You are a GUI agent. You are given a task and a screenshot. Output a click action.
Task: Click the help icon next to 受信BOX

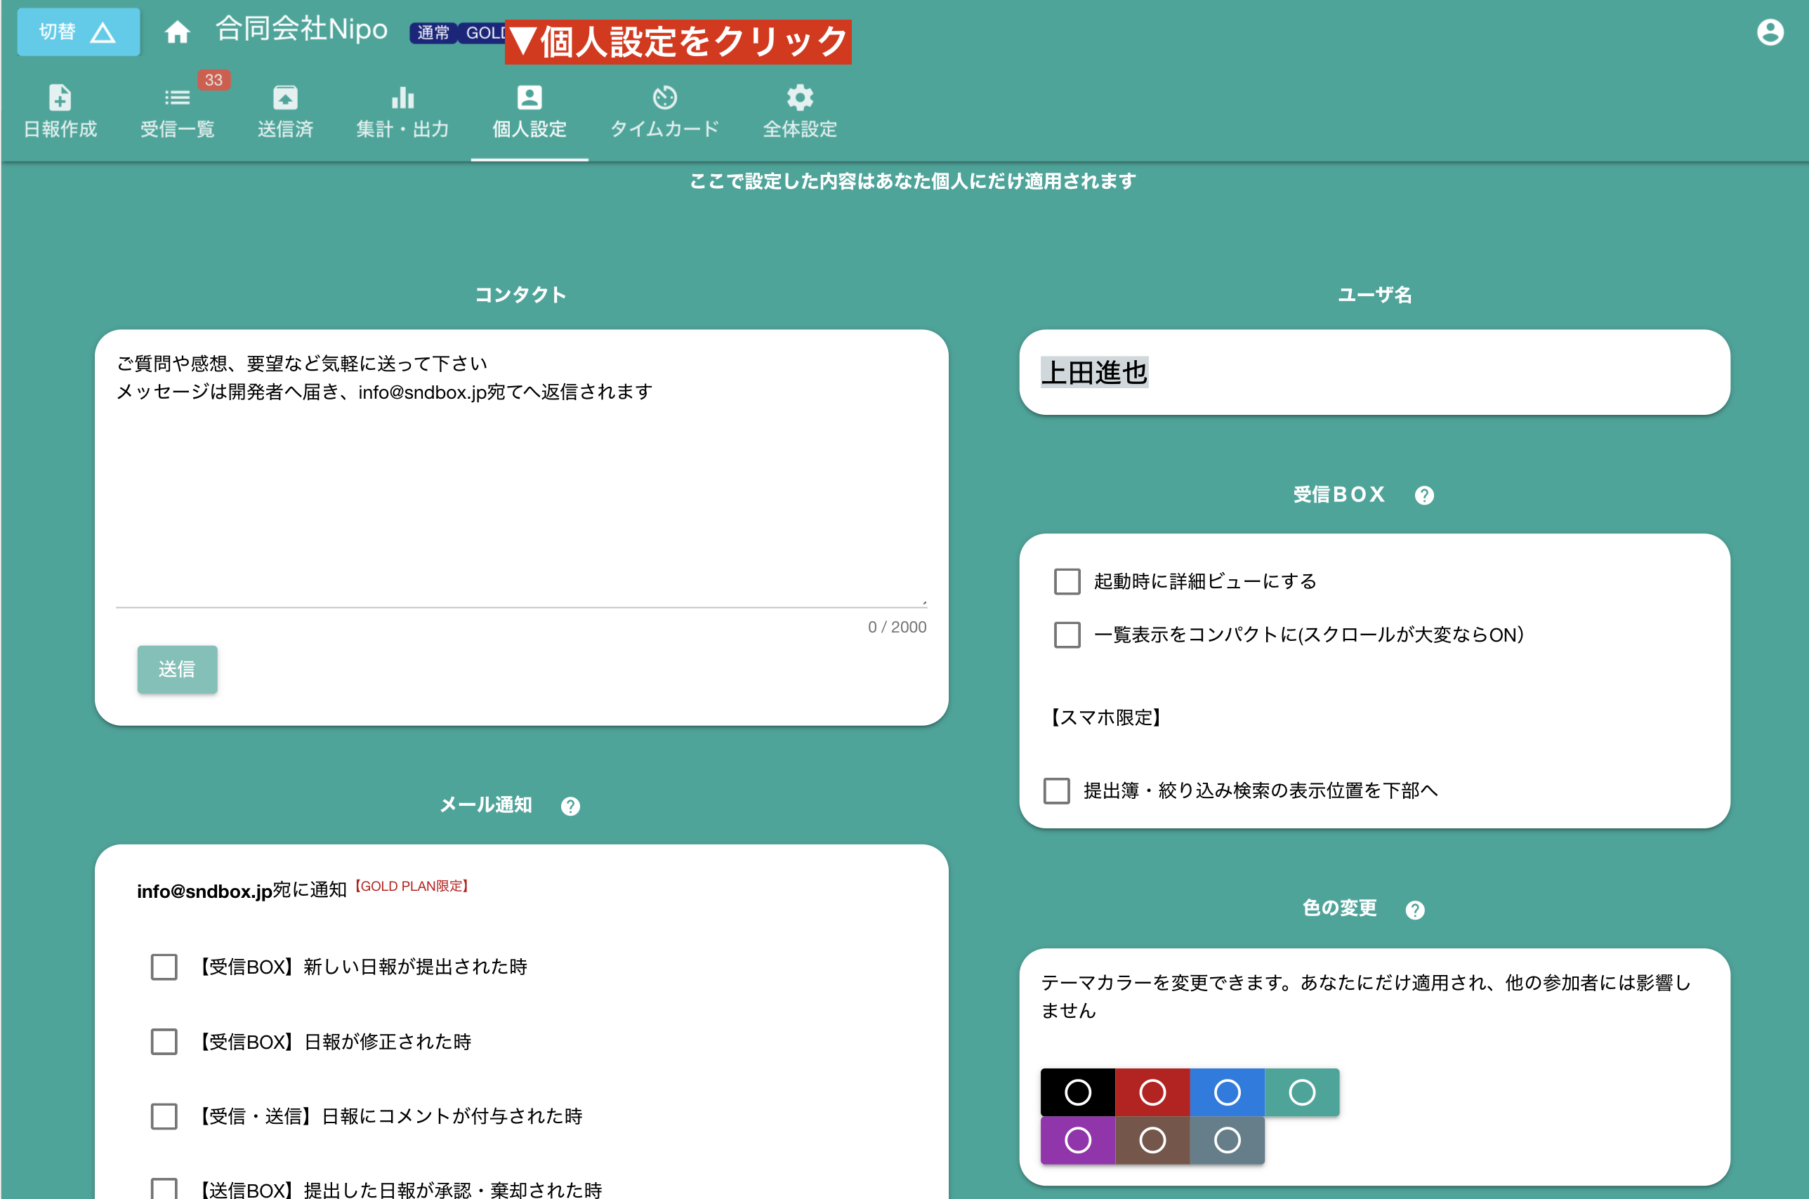tap(1424, 496)
